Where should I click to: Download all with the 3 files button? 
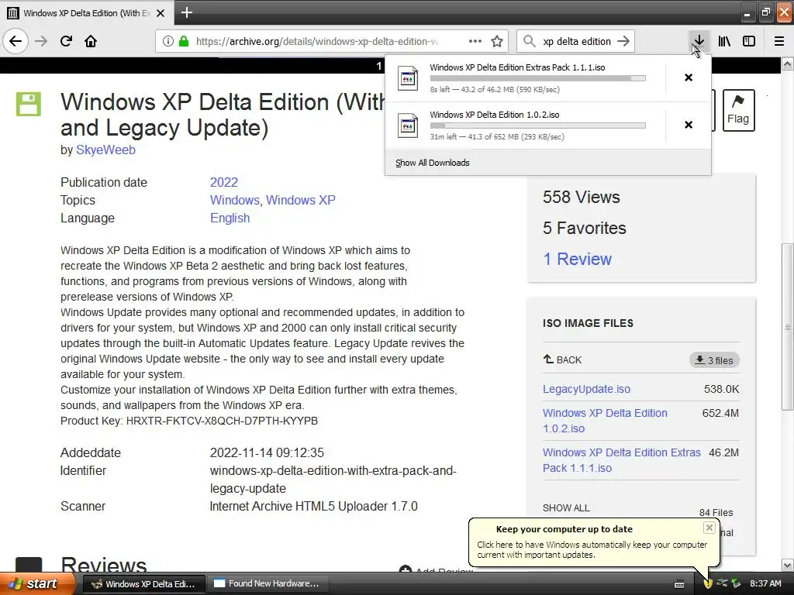pos(714,360)
